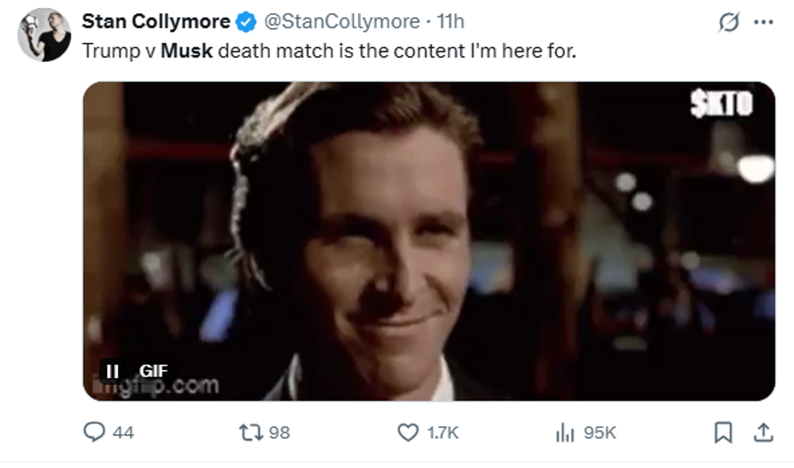Repost the tweet using the arrows icon

251,432
